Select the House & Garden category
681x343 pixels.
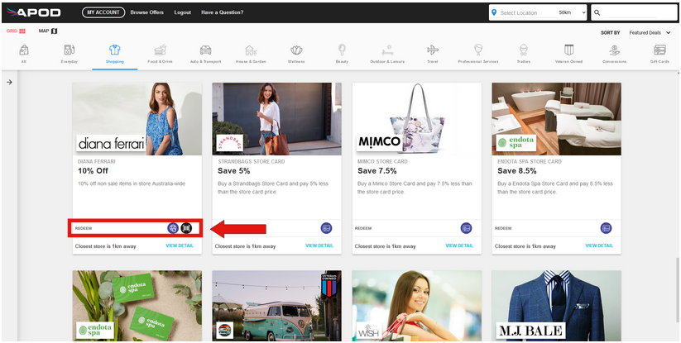click(251, 55)
